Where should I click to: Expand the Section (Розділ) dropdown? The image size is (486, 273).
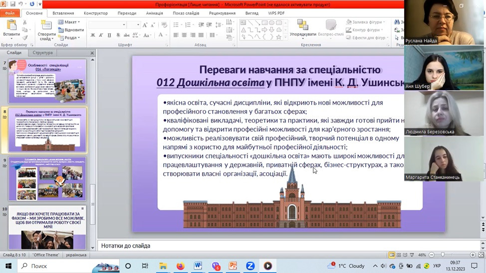click(x=69, y=37)
